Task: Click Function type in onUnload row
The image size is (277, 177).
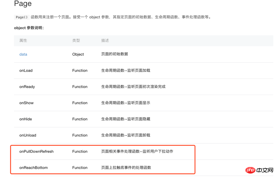Action: click(x=80, y=136)
